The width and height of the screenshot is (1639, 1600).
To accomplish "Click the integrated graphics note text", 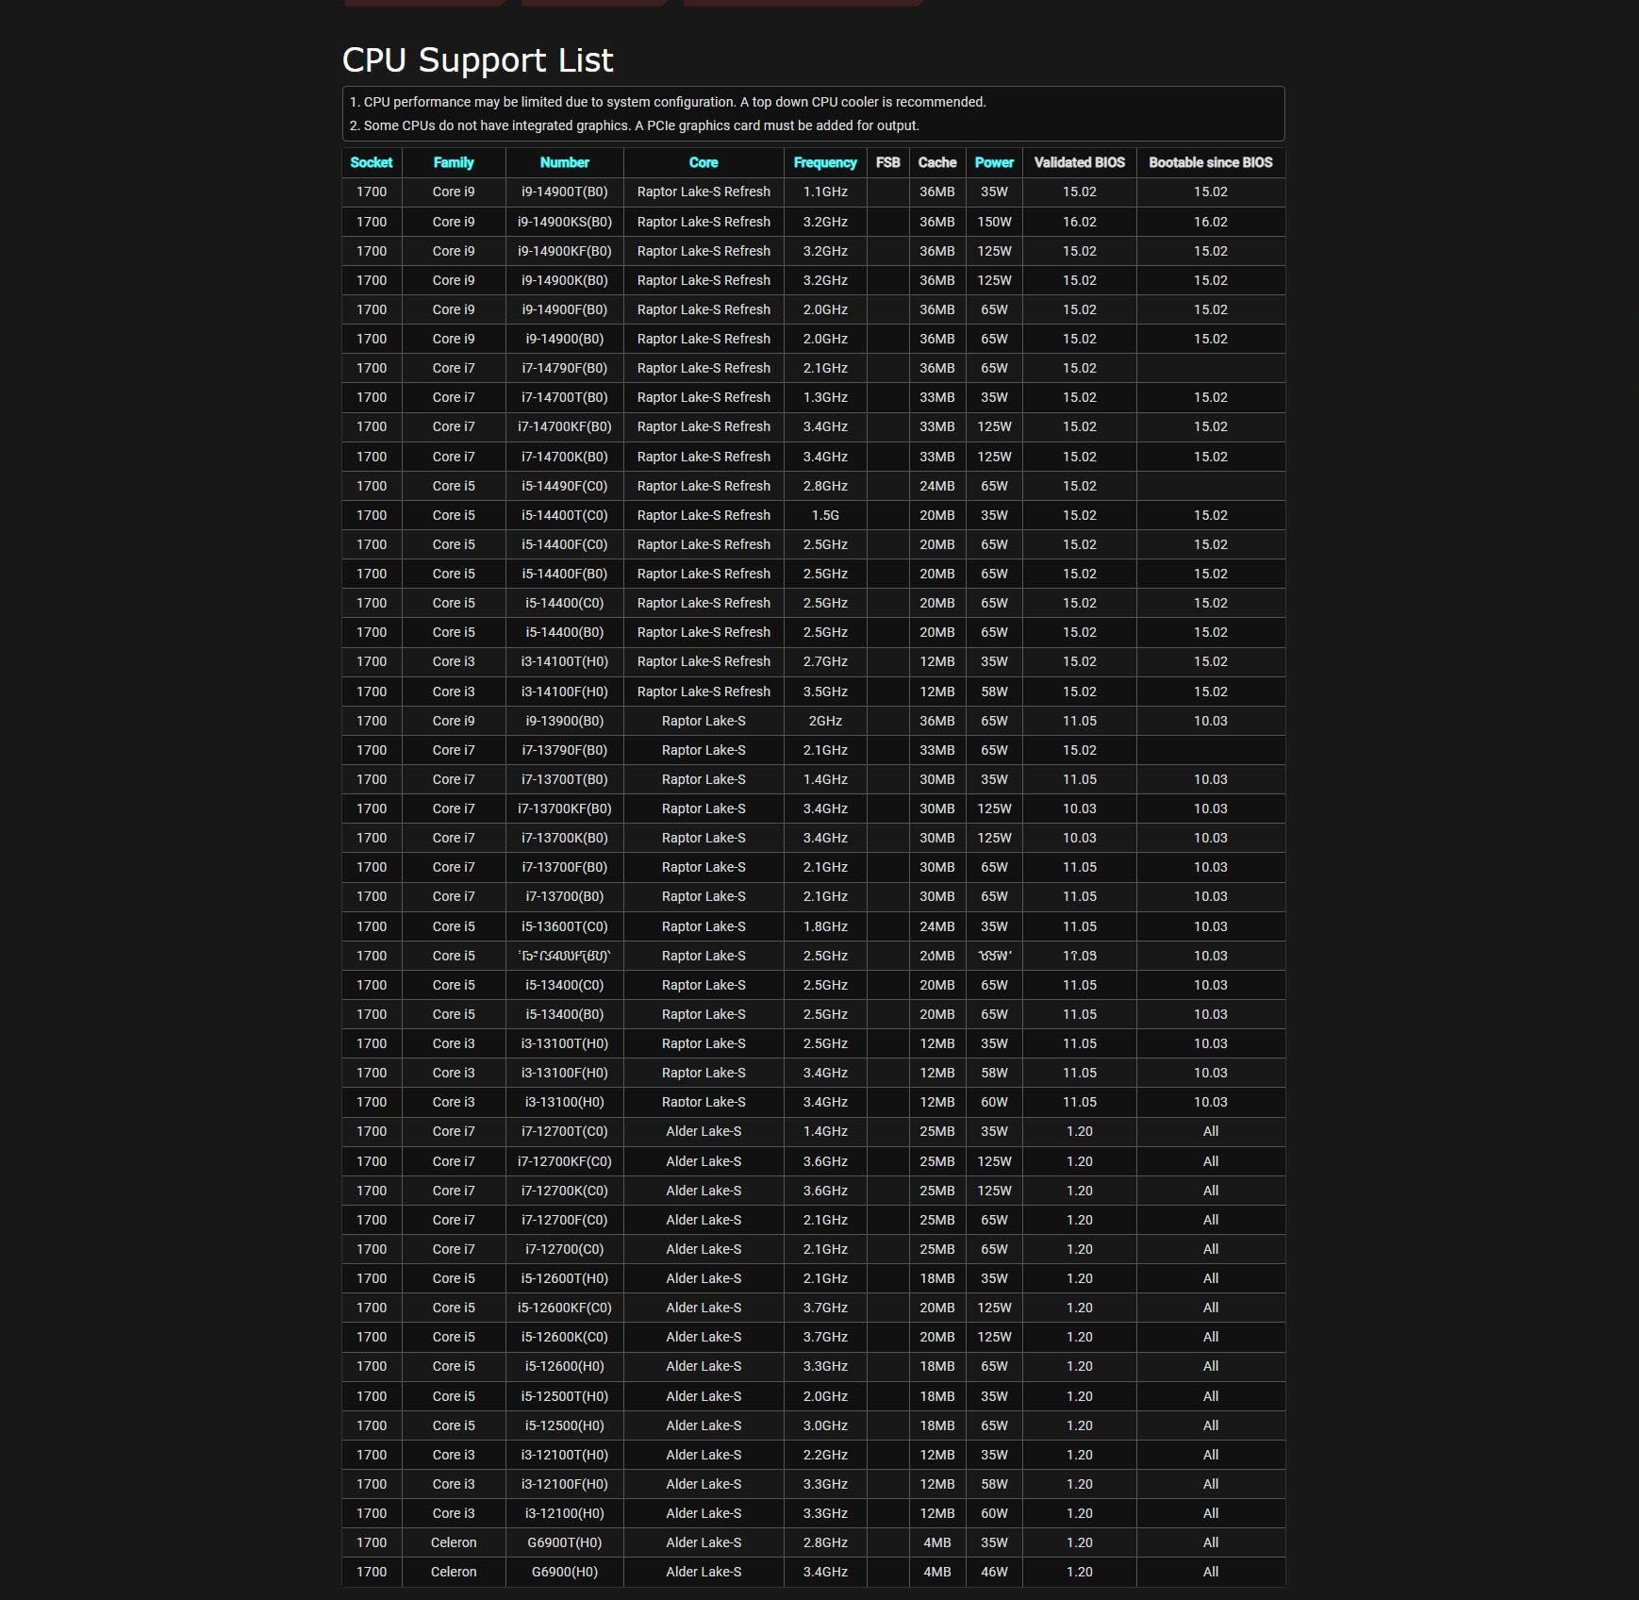I will [634, 125].
